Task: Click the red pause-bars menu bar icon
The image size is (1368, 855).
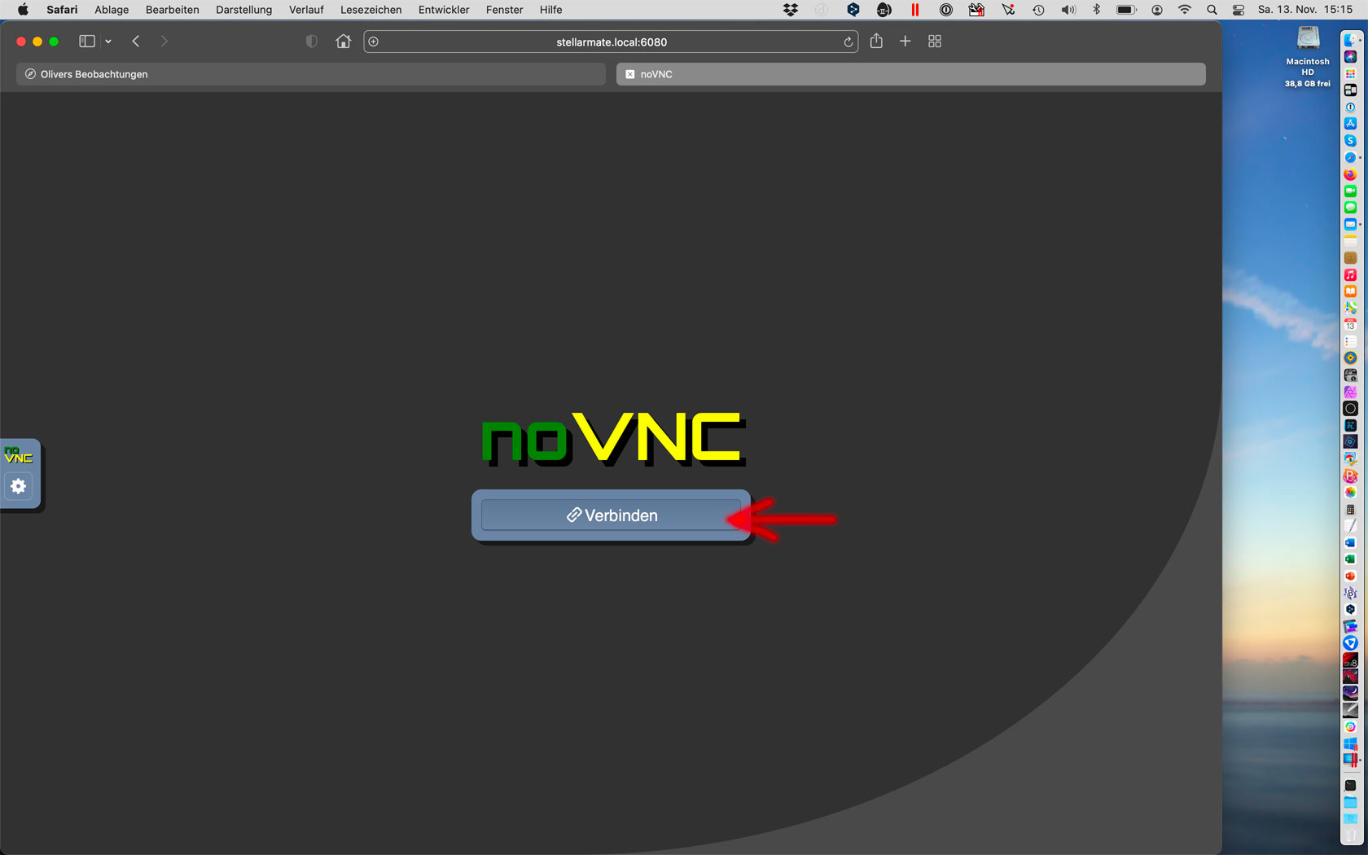Action: click(x=914, y=10)
